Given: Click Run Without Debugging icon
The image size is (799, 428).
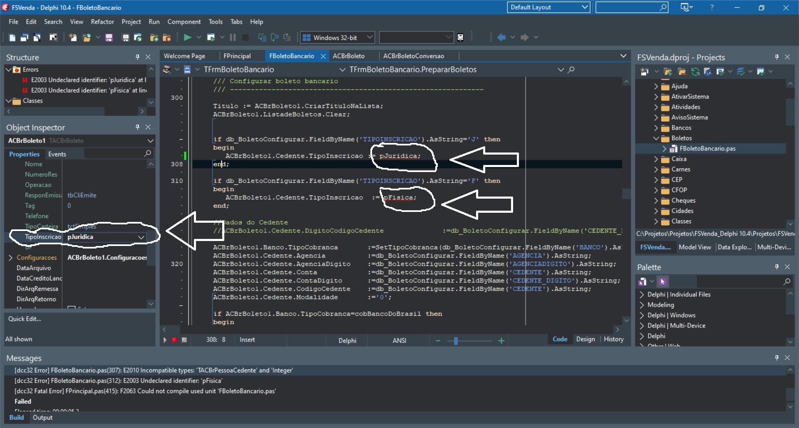Looking at the screenshot, I should (x=211, y=37).
